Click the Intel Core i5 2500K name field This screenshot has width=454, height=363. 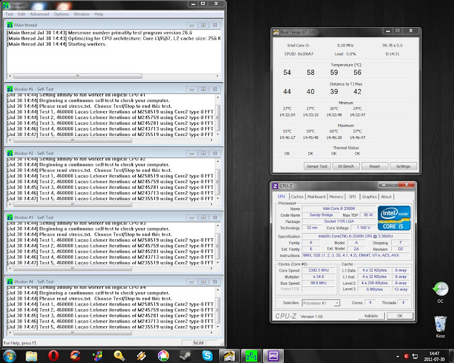click(x=339, y=208)
